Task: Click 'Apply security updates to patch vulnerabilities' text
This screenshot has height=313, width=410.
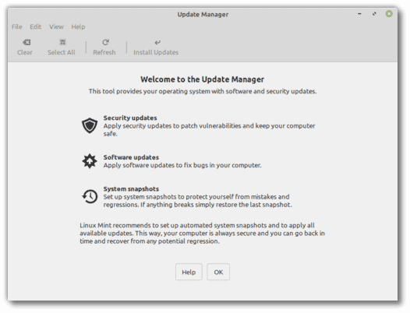Action: [x=209, y=129]
